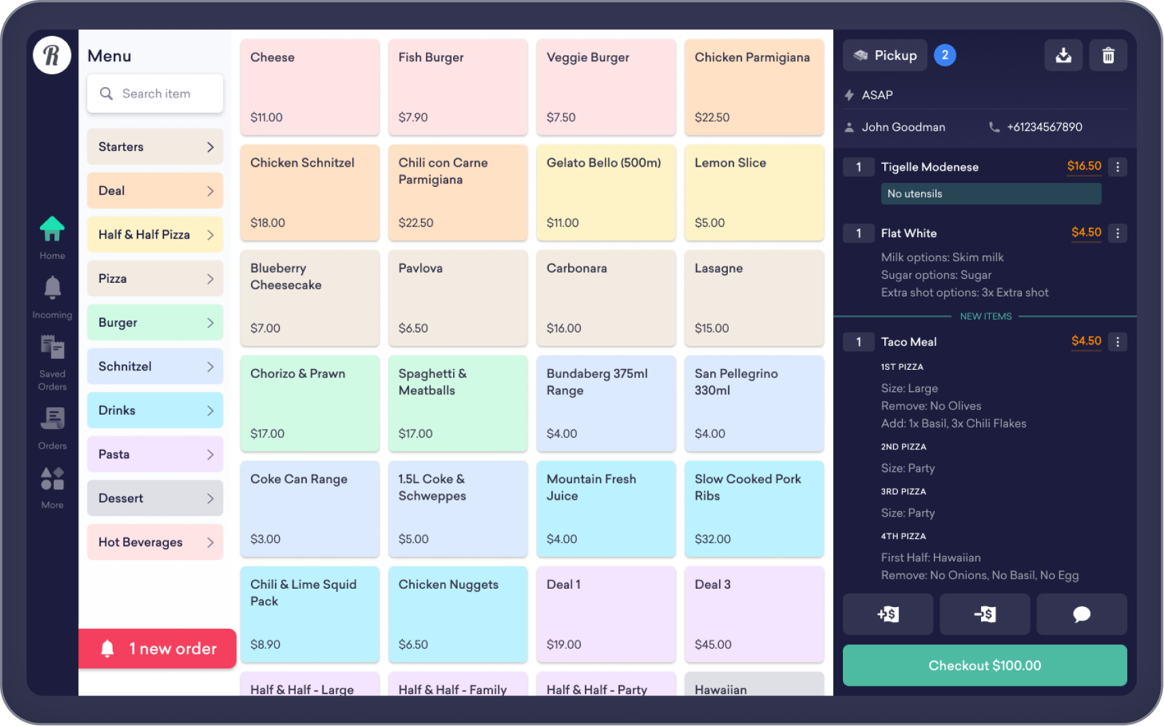This screenshot has height=726, width=1164.
Task: Open the 1 new order notification
Action: (158, 649)
